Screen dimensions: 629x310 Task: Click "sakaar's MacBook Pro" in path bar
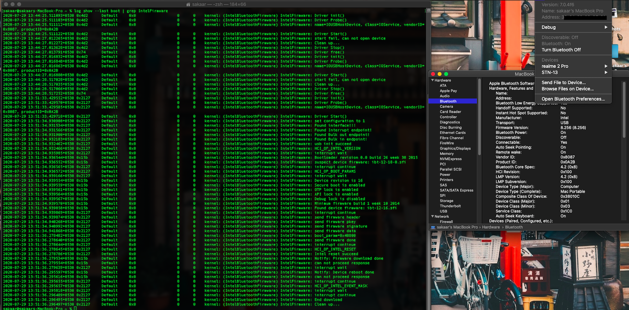(457, 227)
